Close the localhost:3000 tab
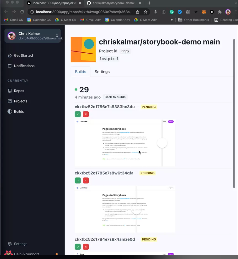The width and height of the screenshot is (238, 259). (x=80, y=3)
